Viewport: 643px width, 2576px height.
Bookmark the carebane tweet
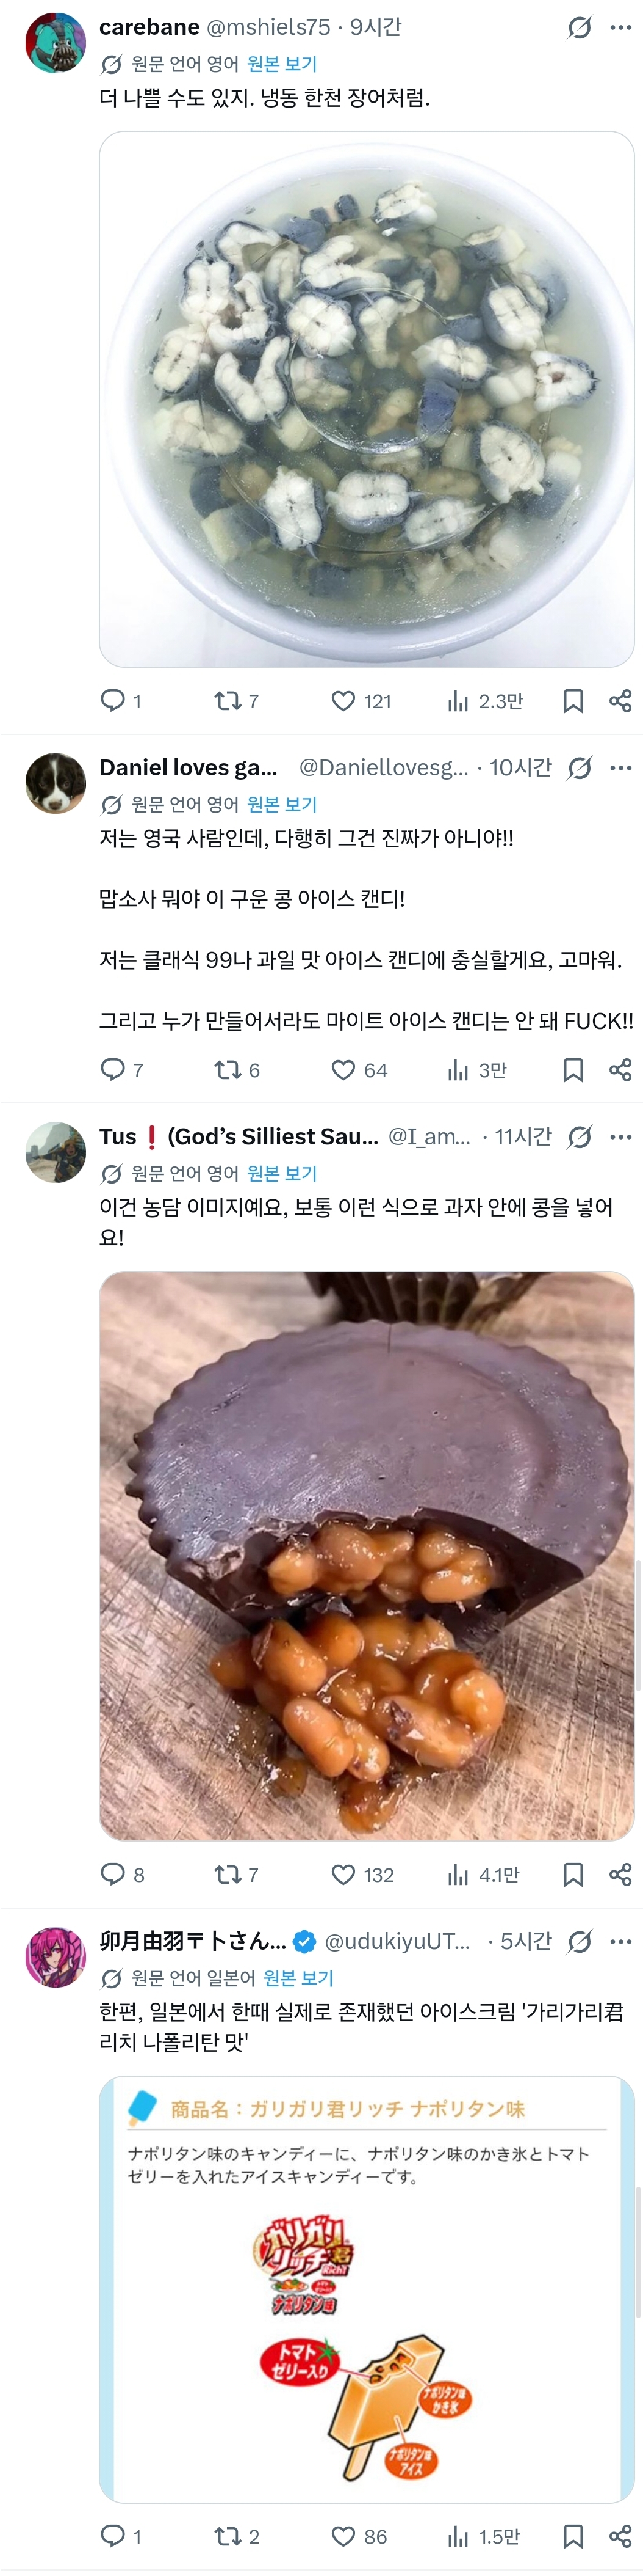(573, 701)
